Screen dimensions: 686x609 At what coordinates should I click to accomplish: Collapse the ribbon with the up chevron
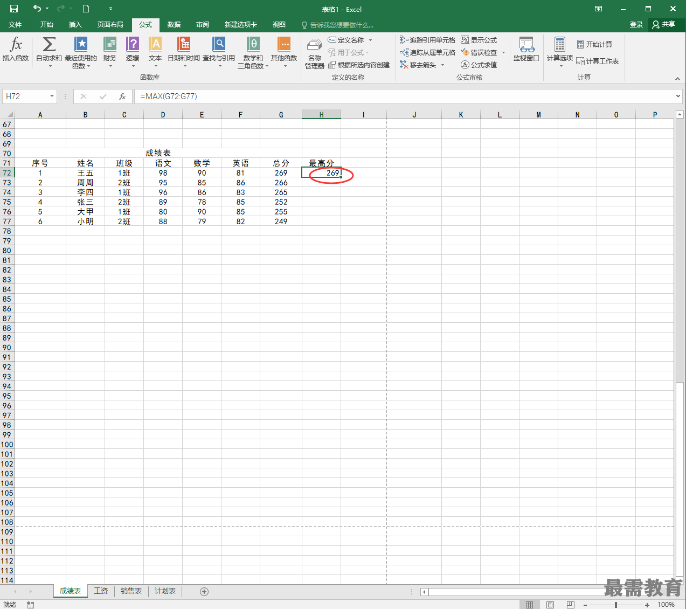[677, 79]
